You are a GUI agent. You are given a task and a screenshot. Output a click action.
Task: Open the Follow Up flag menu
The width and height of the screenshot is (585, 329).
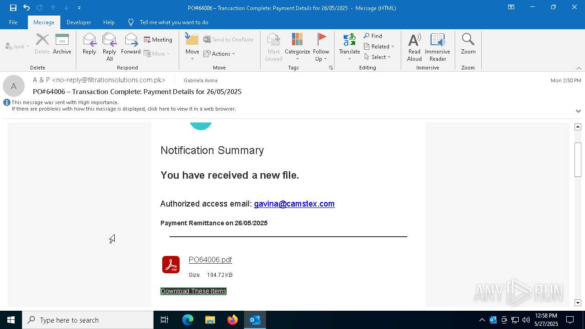pyautogui.click(x=321, y=48)
